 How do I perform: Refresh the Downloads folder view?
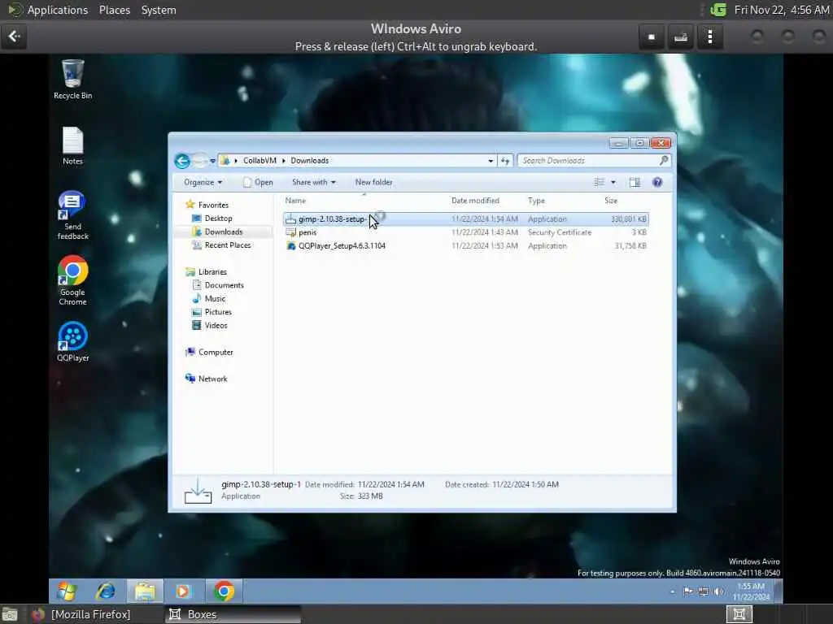point(504,160)
